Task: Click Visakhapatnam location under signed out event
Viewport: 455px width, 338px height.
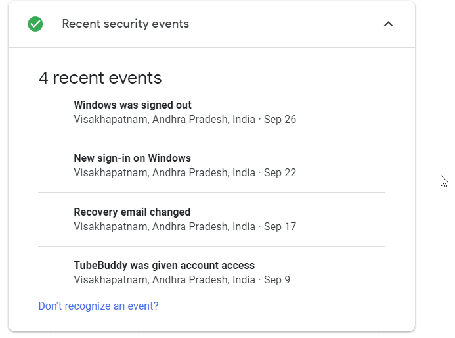Action: (165, 120)
